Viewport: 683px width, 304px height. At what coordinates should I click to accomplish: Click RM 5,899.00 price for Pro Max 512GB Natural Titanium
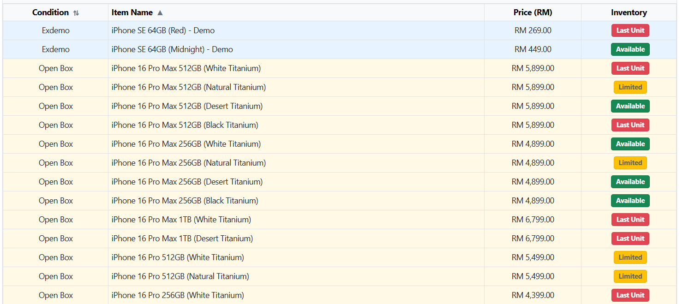(x=533, y=87)
